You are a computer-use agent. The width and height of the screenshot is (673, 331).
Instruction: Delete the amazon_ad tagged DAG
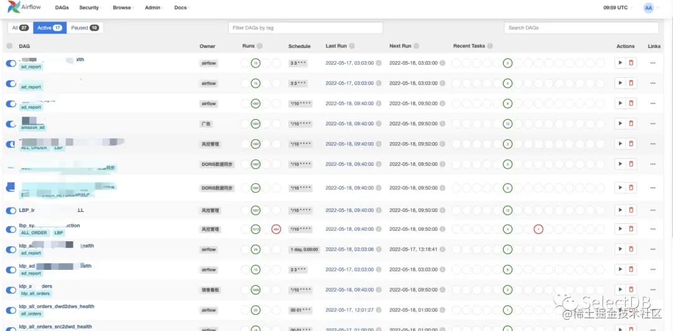pos(631,123)
